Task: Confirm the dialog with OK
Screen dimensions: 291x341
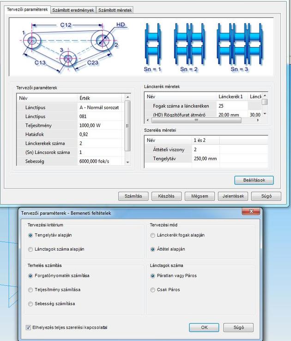Action: 204,328
